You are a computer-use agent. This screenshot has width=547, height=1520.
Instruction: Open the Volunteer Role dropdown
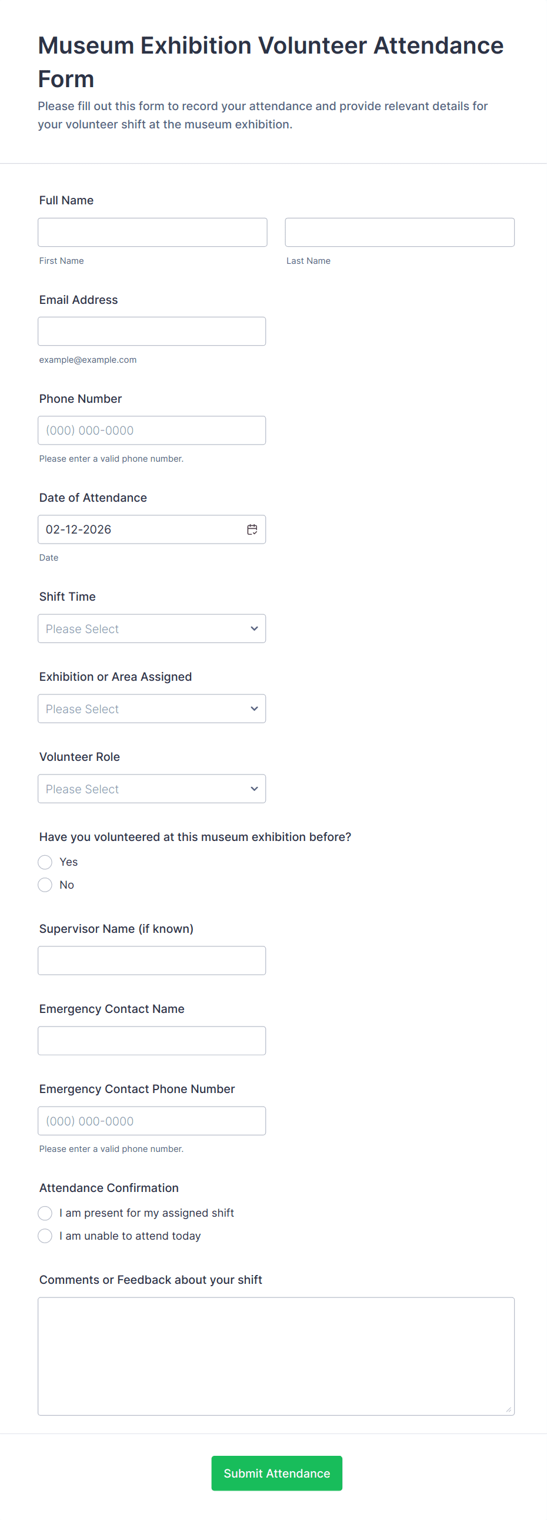pos(152,789)
